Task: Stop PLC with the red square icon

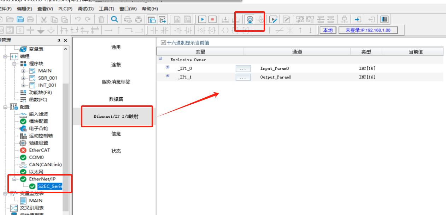Action: (x=212, y=19)
